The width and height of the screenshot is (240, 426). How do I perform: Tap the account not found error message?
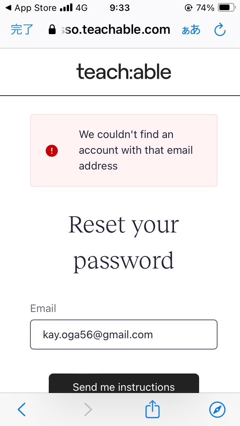[136, 150]
